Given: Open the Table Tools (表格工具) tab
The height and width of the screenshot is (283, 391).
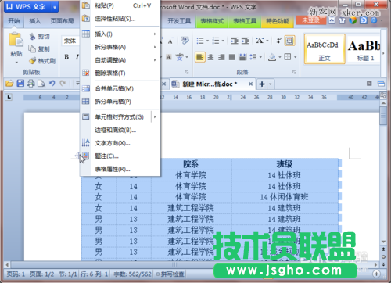Looking at the screenshot, I should tap(245, 21).
